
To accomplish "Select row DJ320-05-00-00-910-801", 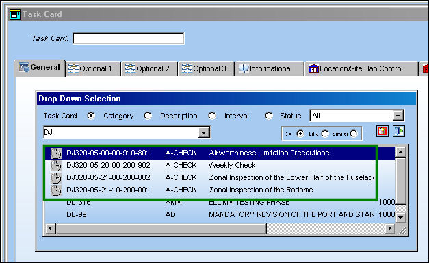I will (x=220, y=153).
